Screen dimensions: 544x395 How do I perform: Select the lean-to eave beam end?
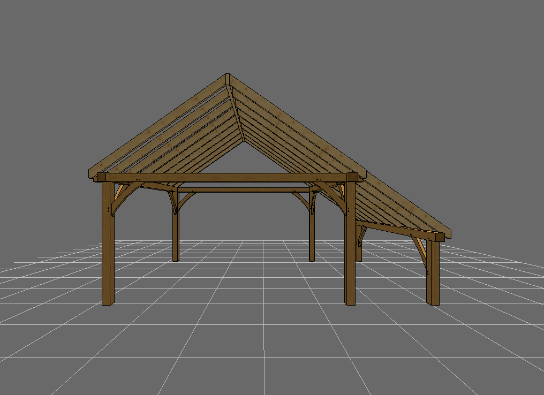(441, 237)
